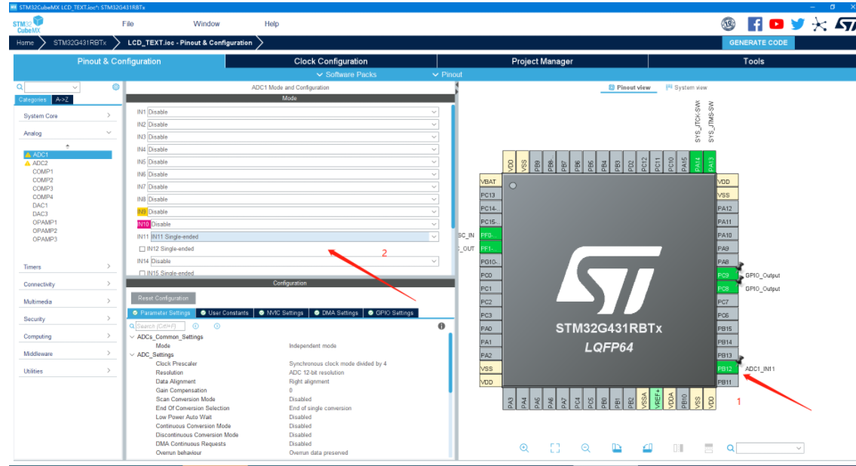Rotate pinout view right icon
856x466 pixels.
647,448
